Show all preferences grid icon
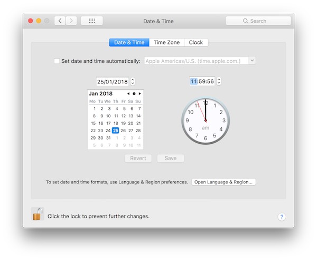 click(92, 21)
